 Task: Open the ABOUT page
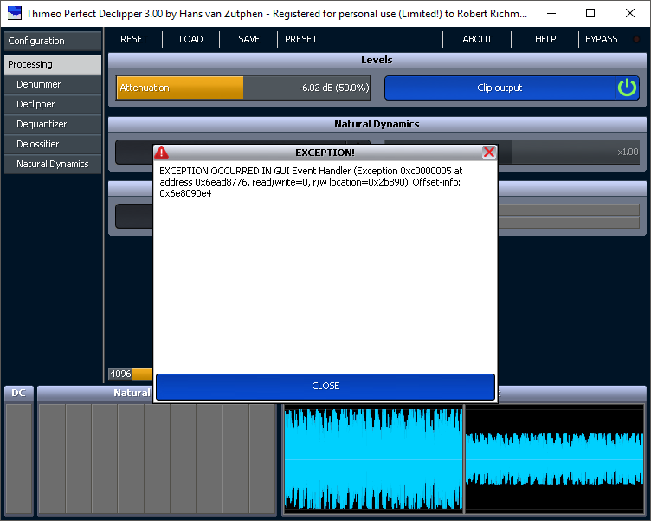pos(477,39)
